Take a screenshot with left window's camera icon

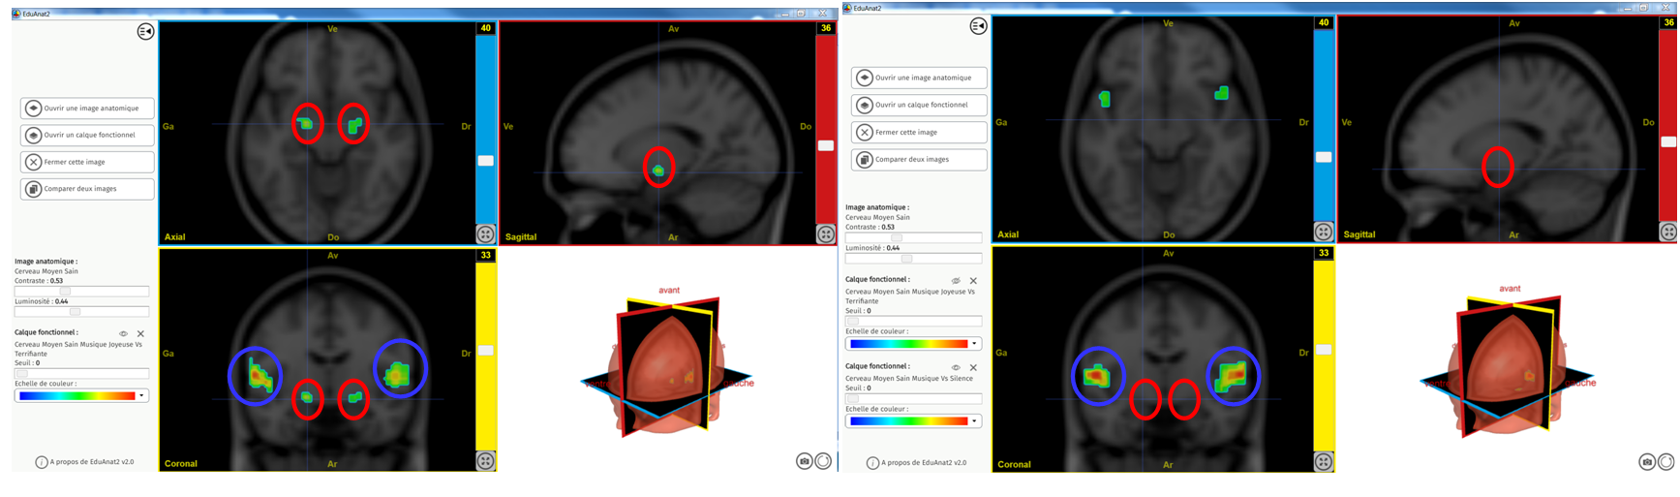(x=804, y=461)
